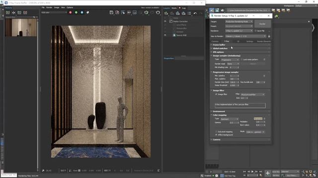Click the first History panel toolbar icon
The height and width of the screenshot is (178, 318).
pyautogui.click(x=8, y=12)
